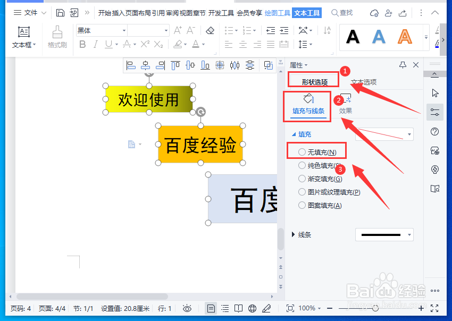The width and height of the screenshot is (452, 321).
Task: Open the File menu
Action: coord(30,13)
